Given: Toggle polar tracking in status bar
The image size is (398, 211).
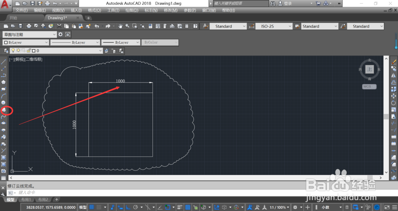Looking at the screenshot, I should pyautogui.click(x=136, y=207).
